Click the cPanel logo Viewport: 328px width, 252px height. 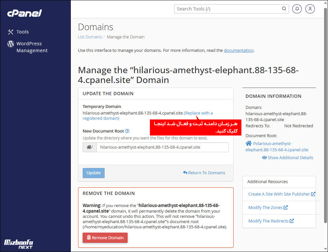pyautogui.click(x=25, y=13)
